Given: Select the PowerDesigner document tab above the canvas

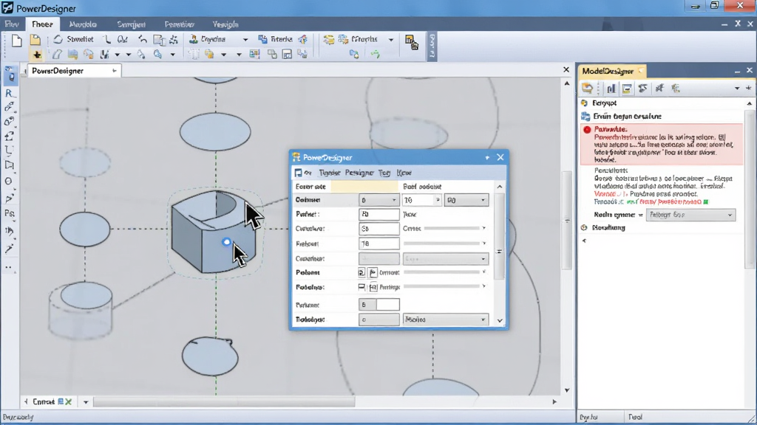Looking at the screenshot, I should click(72, 71).
